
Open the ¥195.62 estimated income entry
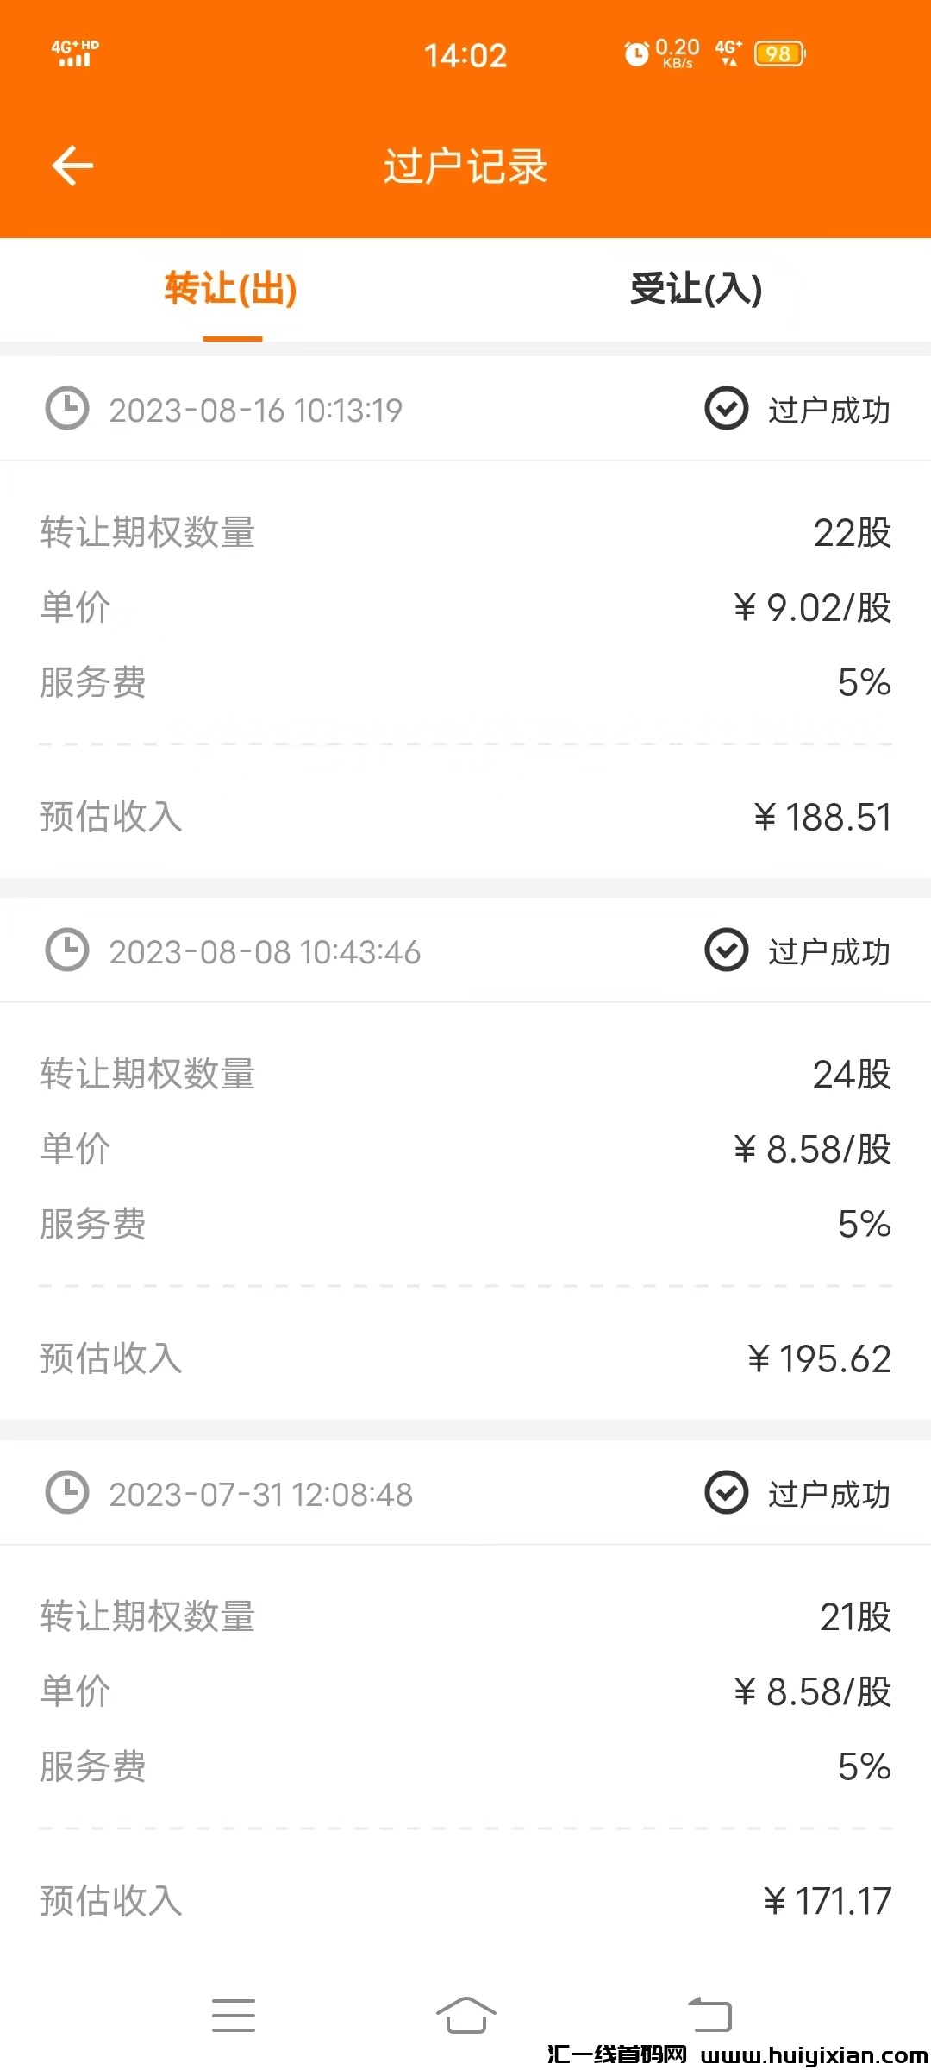pyautogui.click(x=819, y=1358)
